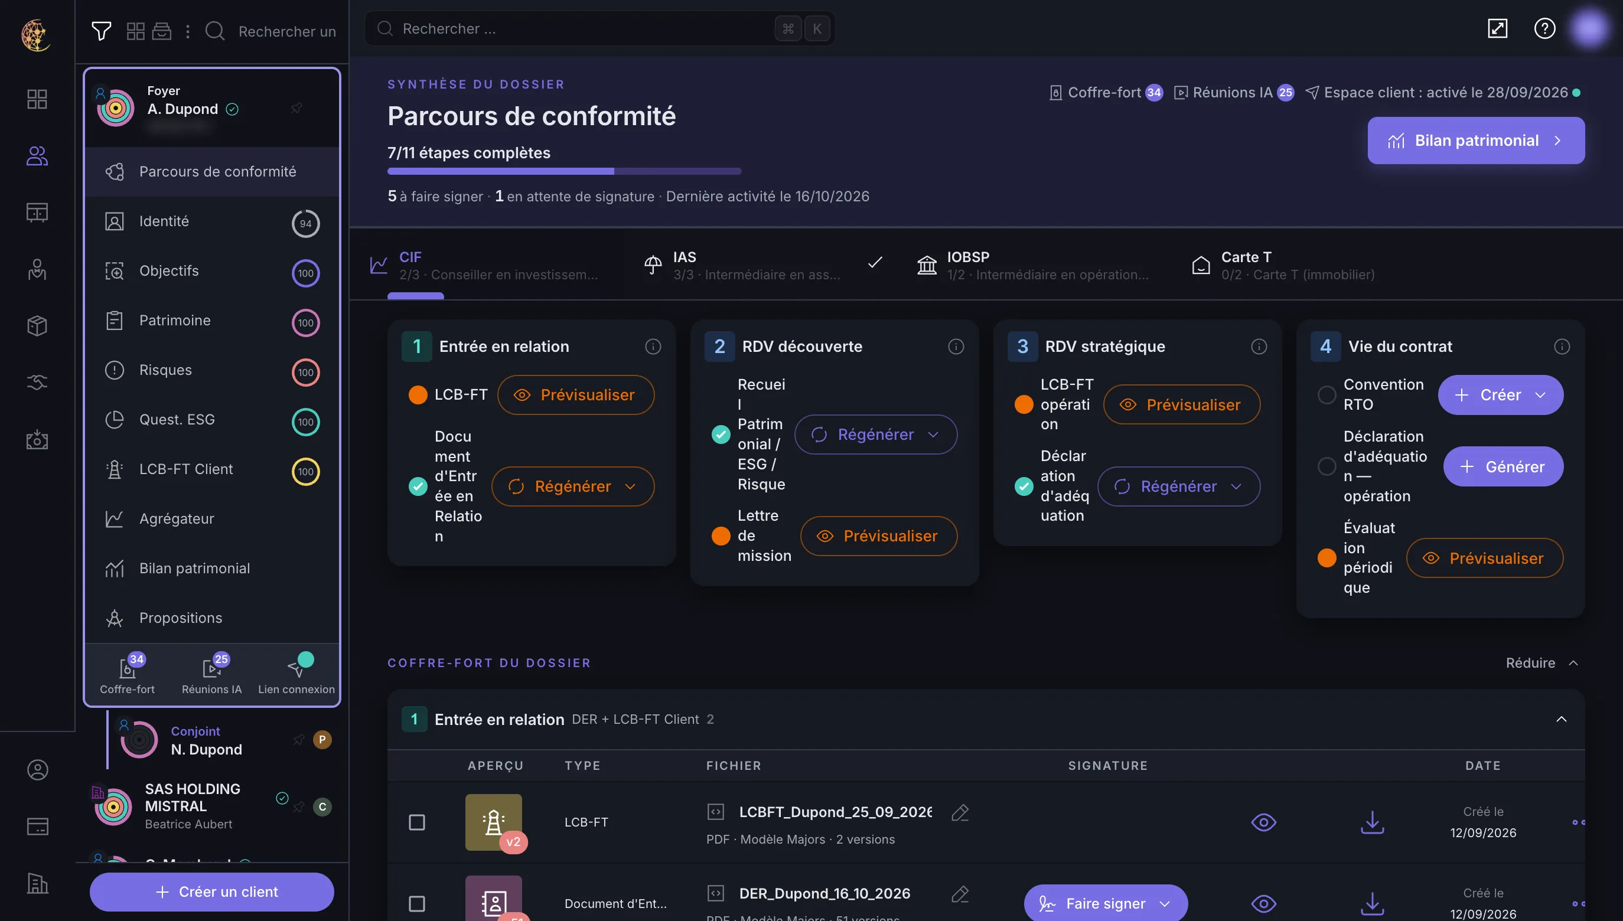Click info icon on Entrée en relation card

[653, 347]
